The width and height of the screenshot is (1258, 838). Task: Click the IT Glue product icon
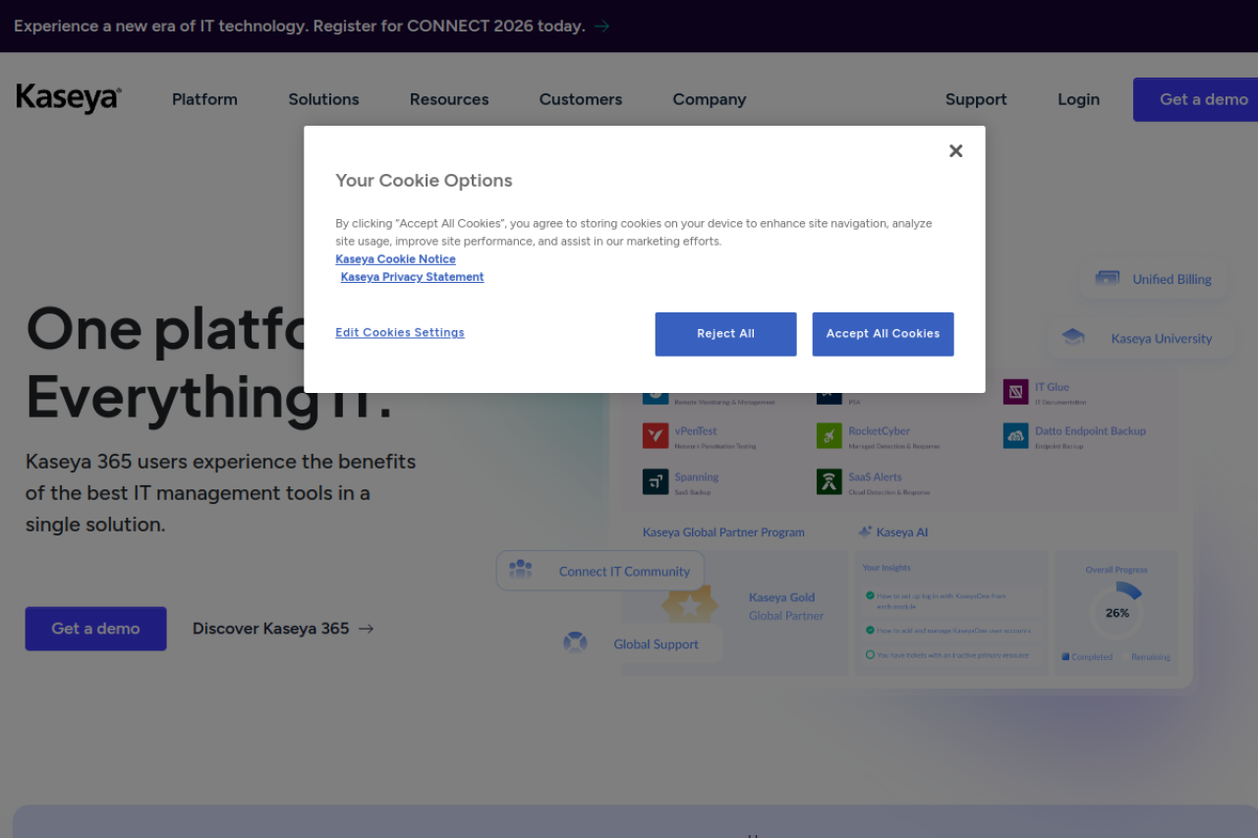1015,392
